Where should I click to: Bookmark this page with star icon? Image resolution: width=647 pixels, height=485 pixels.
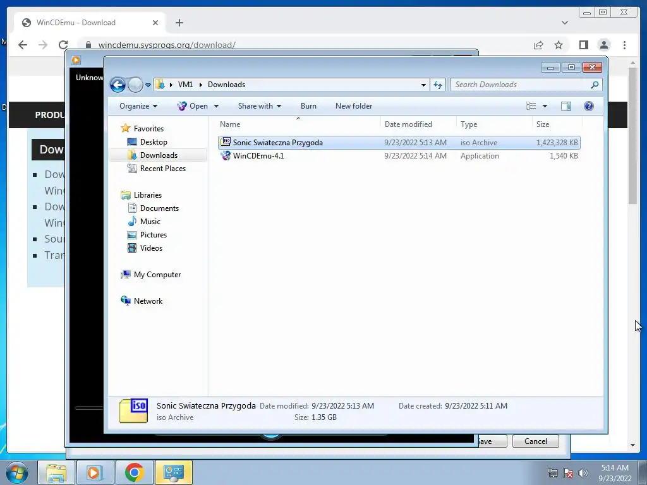559,45
